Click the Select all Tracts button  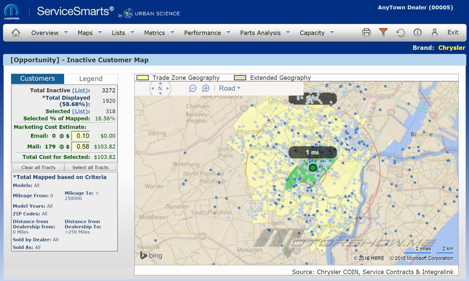click(90, 167)
